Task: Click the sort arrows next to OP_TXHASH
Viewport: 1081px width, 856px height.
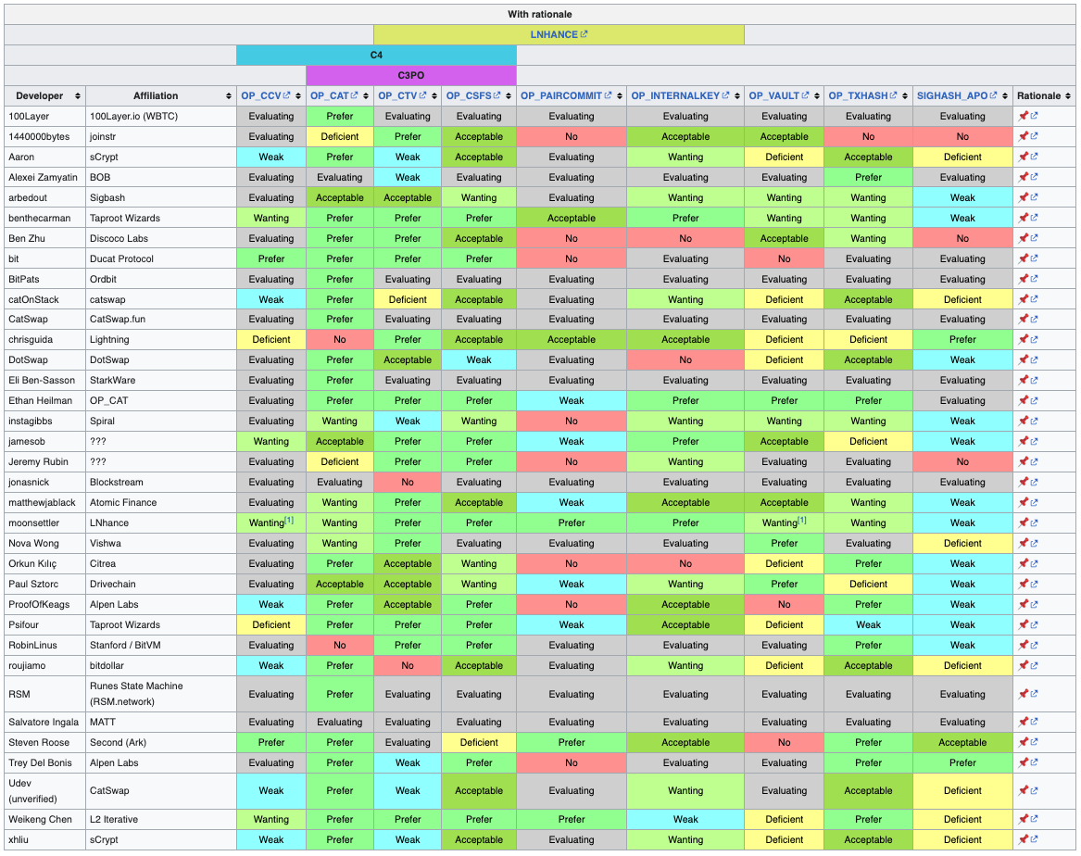Action: coord(904,95)
